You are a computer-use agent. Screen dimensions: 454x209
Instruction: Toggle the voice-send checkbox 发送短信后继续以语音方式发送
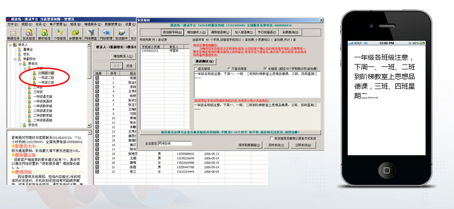(x=271, y=138)
